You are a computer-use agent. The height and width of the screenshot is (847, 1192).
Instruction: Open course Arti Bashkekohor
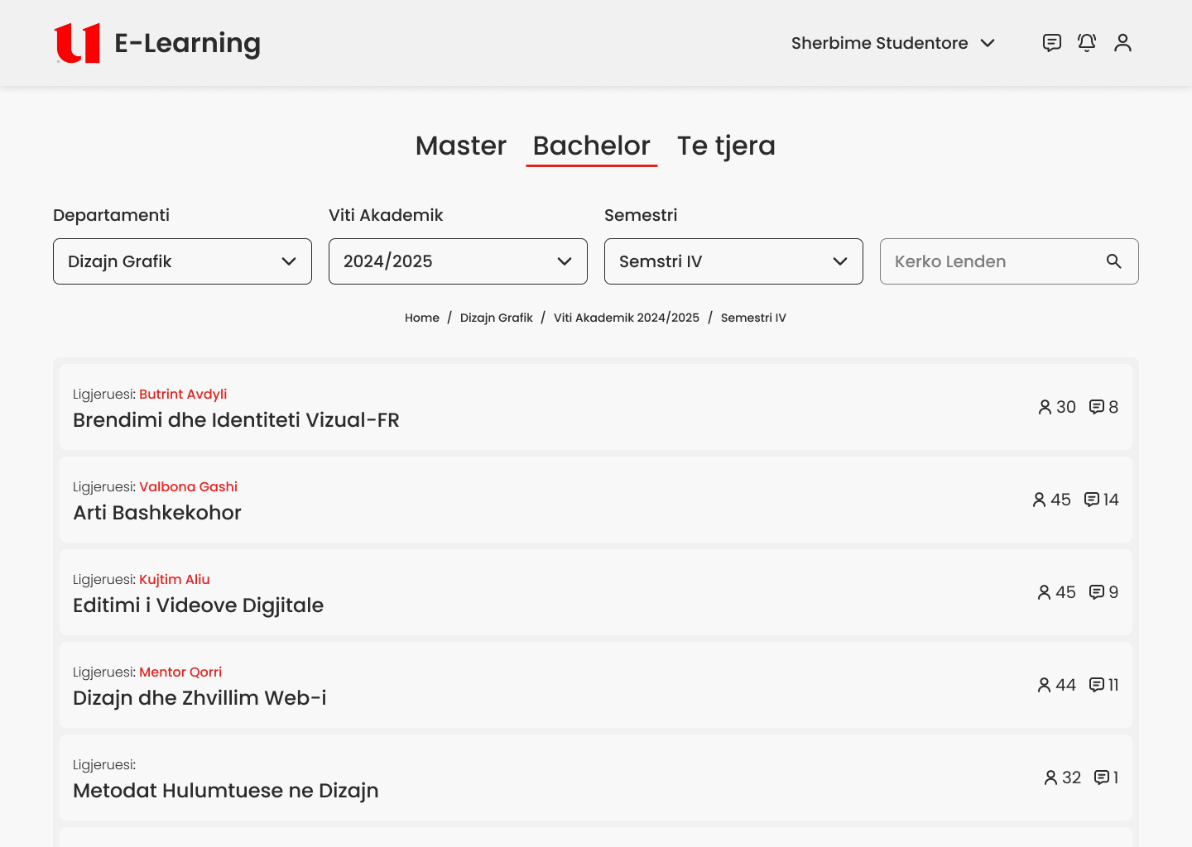(157, 513)
